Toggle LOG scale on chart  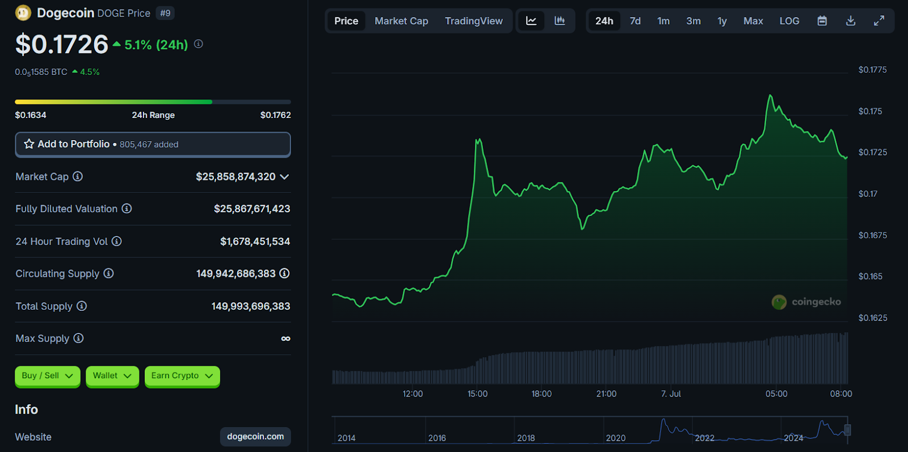click(x=789, y=21)
